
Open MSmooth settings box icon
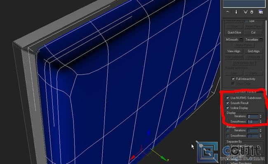pos(241,39)
